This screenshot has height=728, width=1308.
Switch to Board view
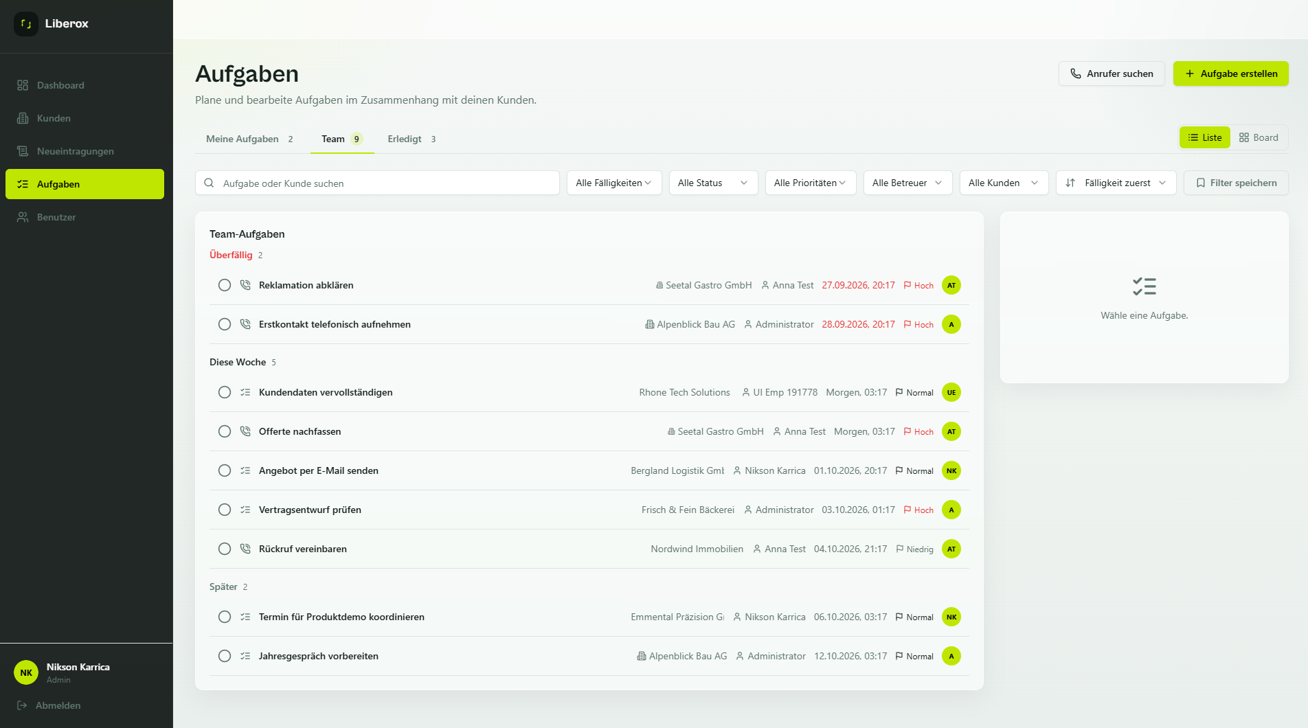(1259, 137)
